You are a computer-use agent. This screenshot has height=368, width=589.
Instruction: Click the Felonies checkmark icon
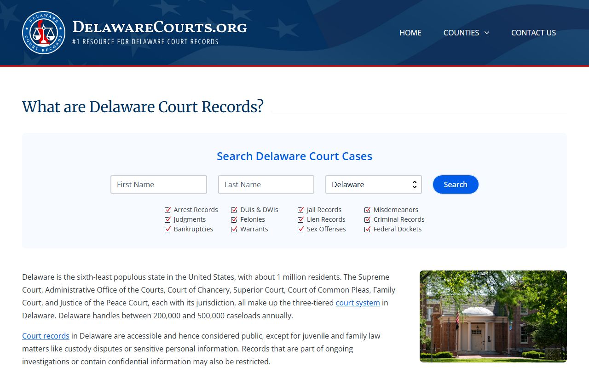pos(234,219)
